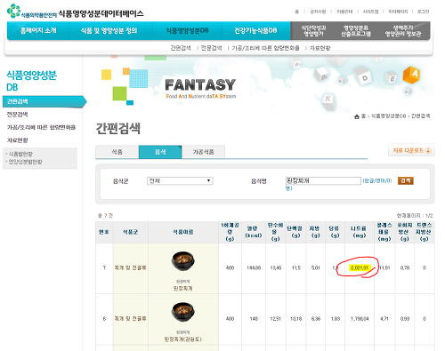Click 식품영양성분DB in the breadcrumb
445x351 pixels.
388,116
